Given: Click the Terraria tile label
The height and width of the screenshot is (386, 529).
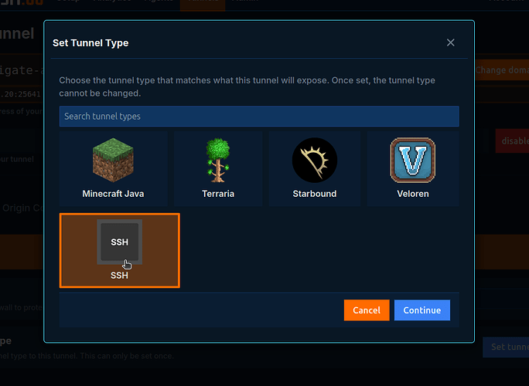Looking at the screenshot, I should point(218,194).
